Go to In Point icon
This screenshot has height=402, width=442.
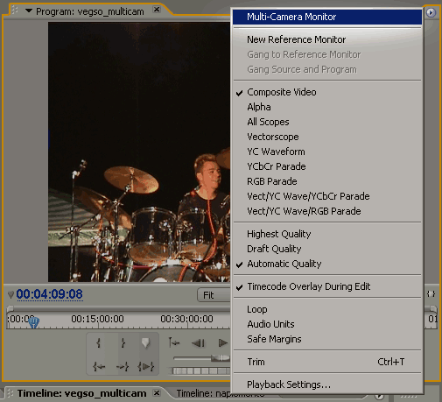pyautogui.click(x=99, y=366)
